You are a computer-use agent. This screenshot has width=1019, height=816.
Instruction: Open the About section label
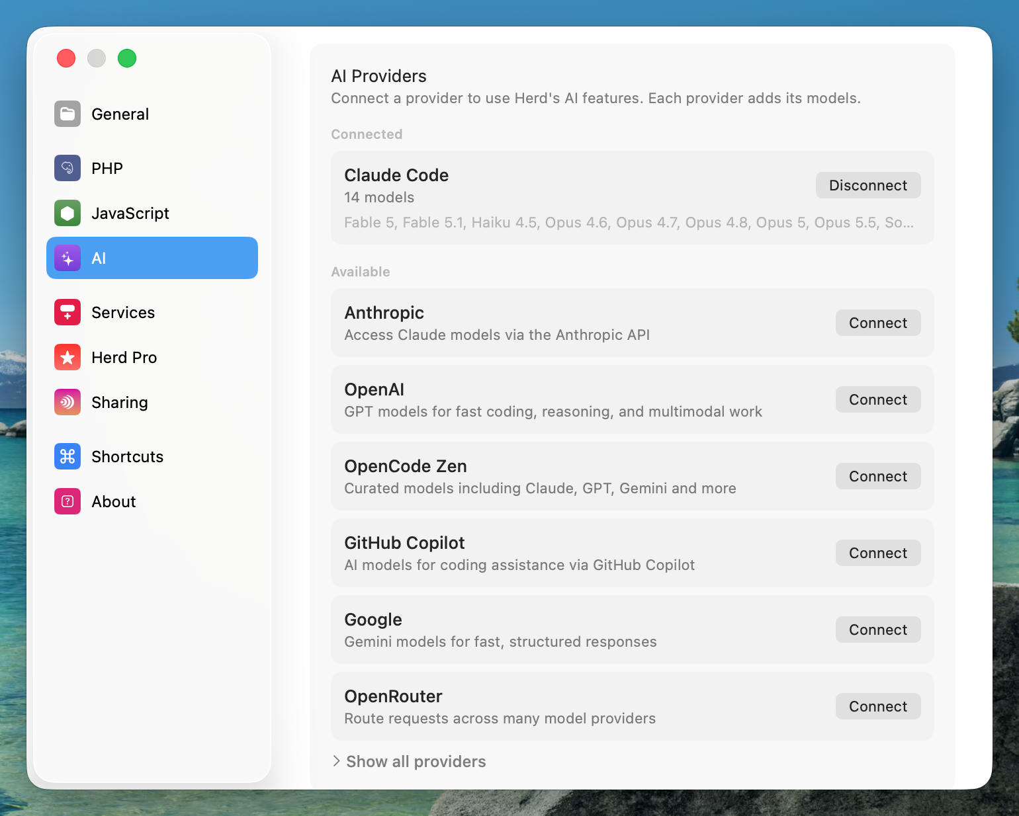click(x=114, y=502)
